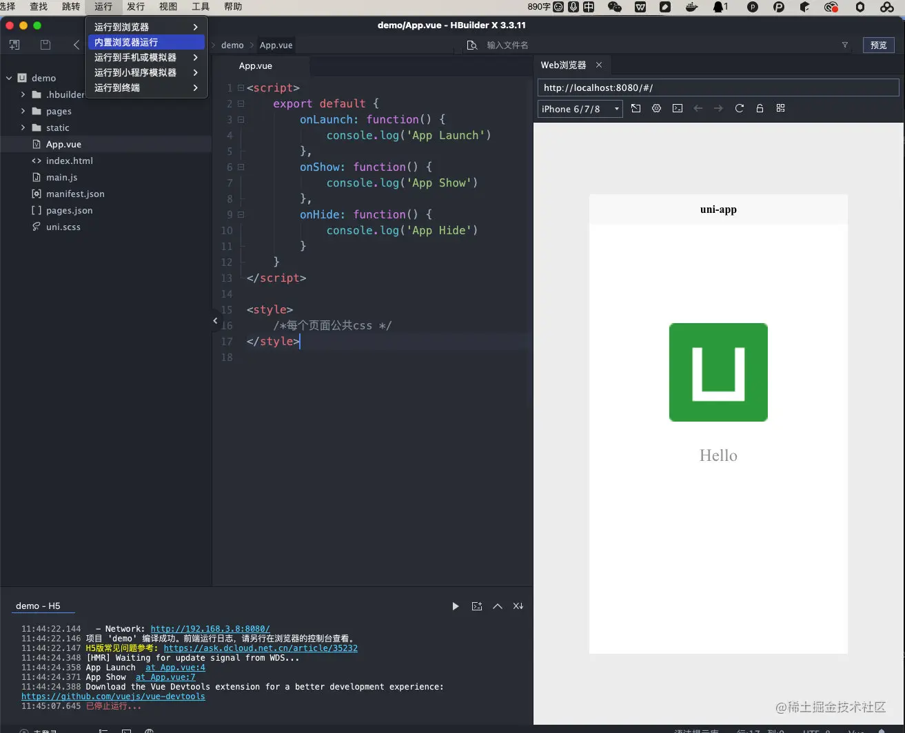The height and width of the screenshot is (733, 905).
Task: Click the filter funnel icon beside file search
Action: coord(844,45)
